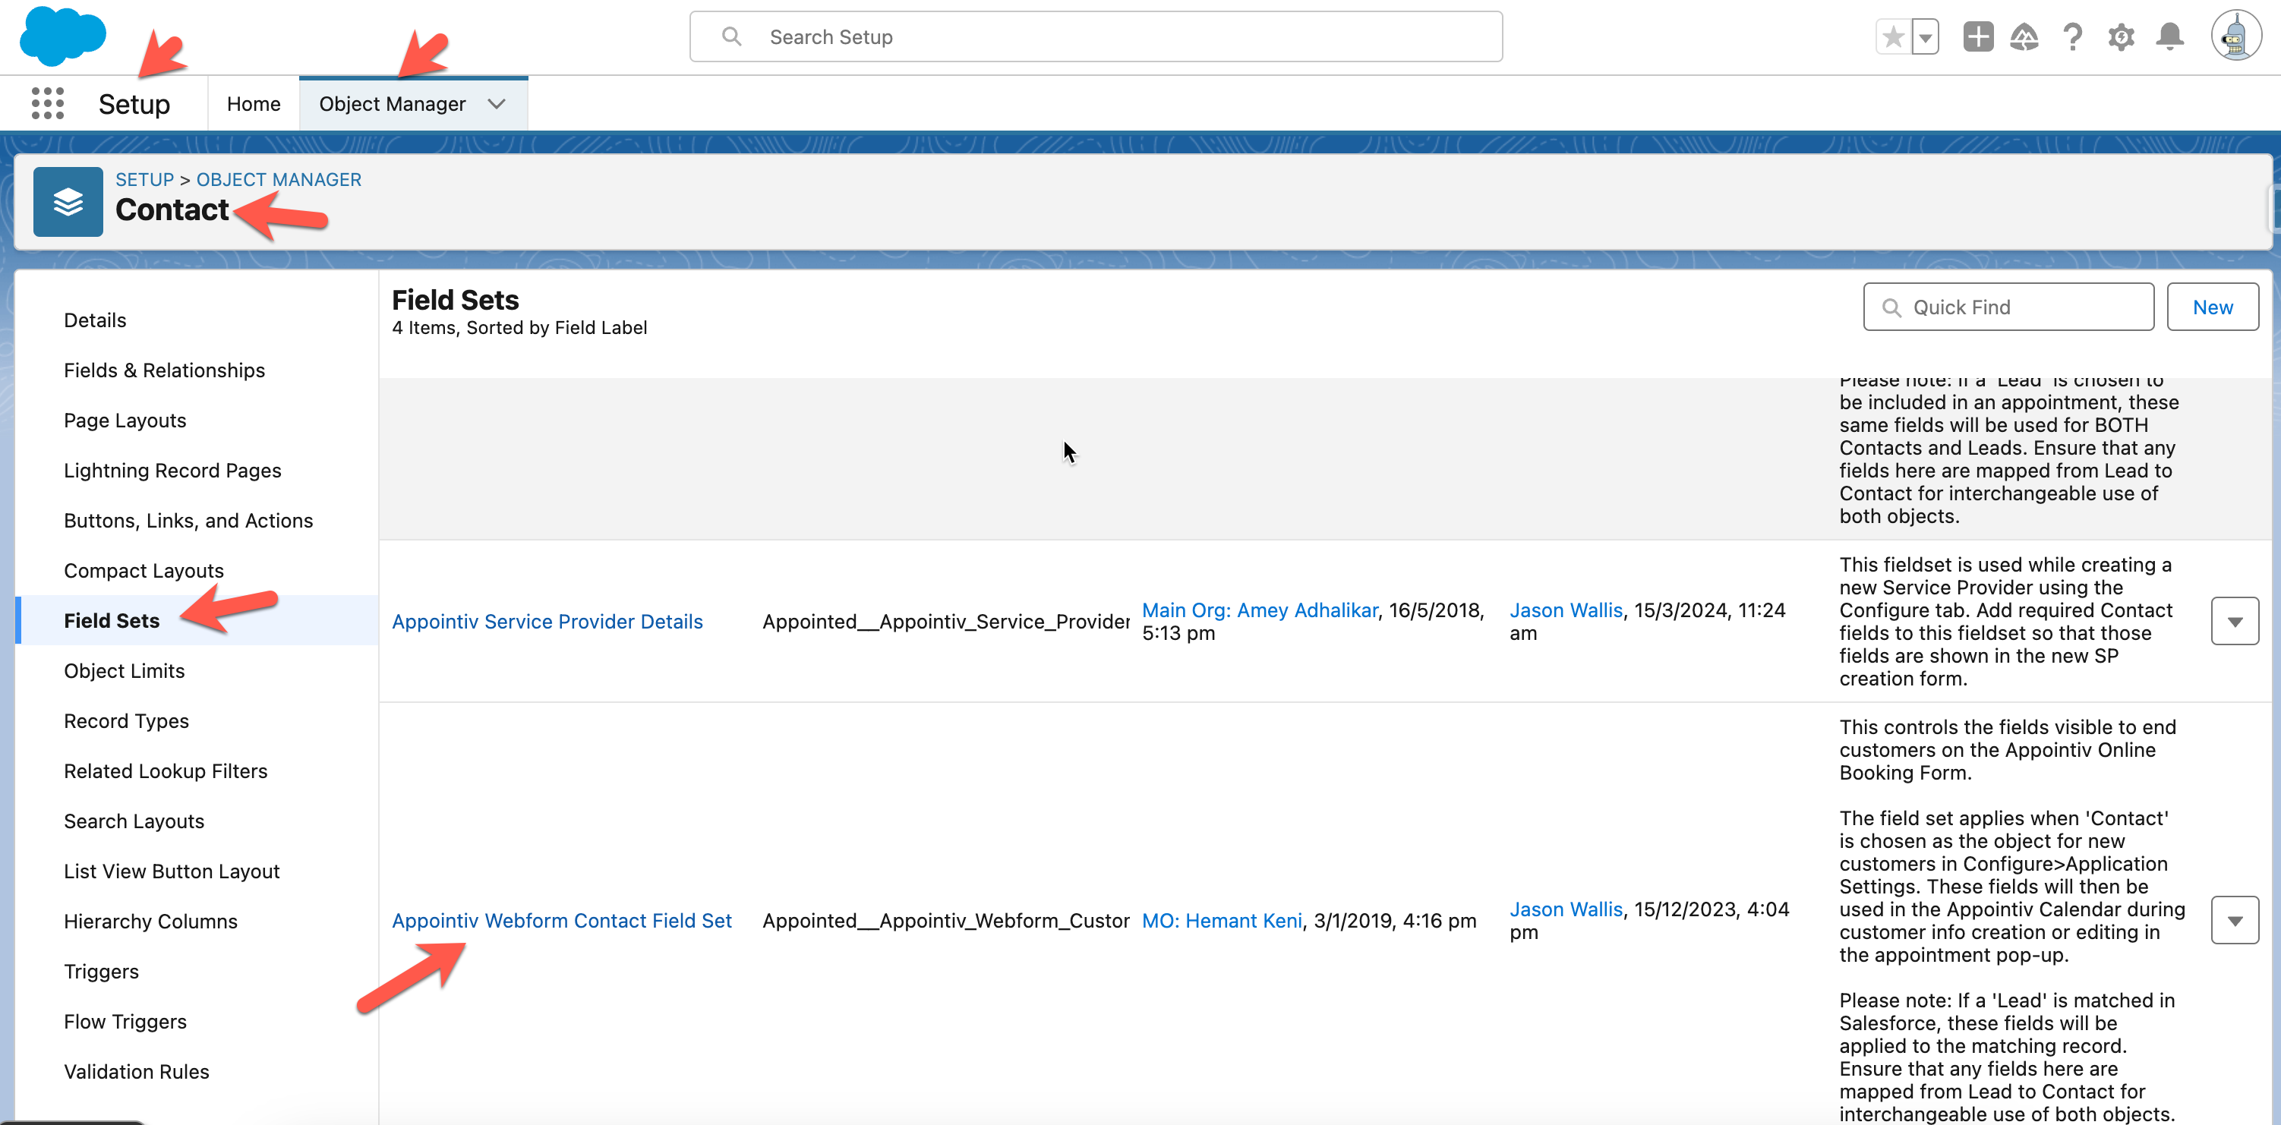Screen dimensions: 2281x1125
Task: Click the Contact object layers icon
Action: (68, 202)
